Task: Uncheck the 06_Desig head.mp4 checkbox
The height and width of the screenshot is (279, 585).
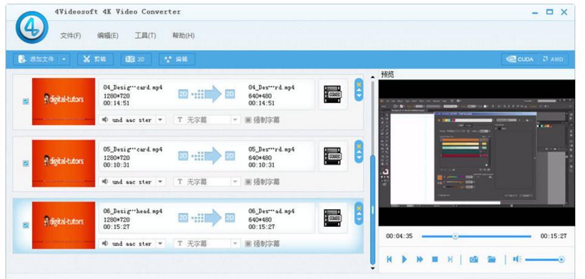Action: click(x=26, y=225)
